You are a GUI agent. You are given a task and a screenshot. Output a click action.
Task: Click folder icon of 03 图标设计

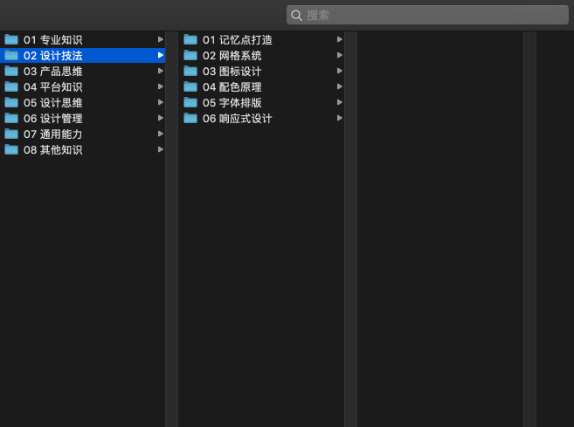coord(190,71)
